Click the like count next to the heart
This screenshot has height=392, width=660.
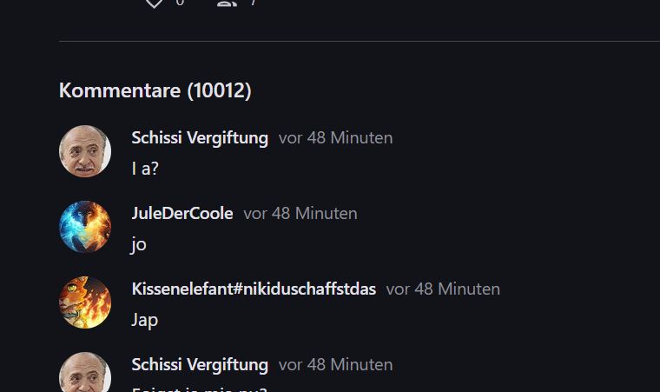[180, 3]
